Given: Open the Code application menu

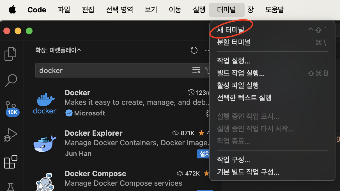Looking at the screenshot, I should point(37,10).
